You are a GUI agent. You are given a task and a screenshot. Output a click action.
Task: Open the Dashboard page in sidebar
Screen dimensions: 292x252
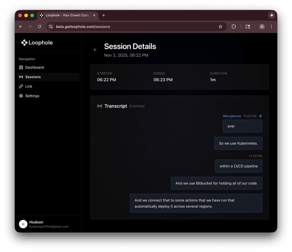pos(34,68)
